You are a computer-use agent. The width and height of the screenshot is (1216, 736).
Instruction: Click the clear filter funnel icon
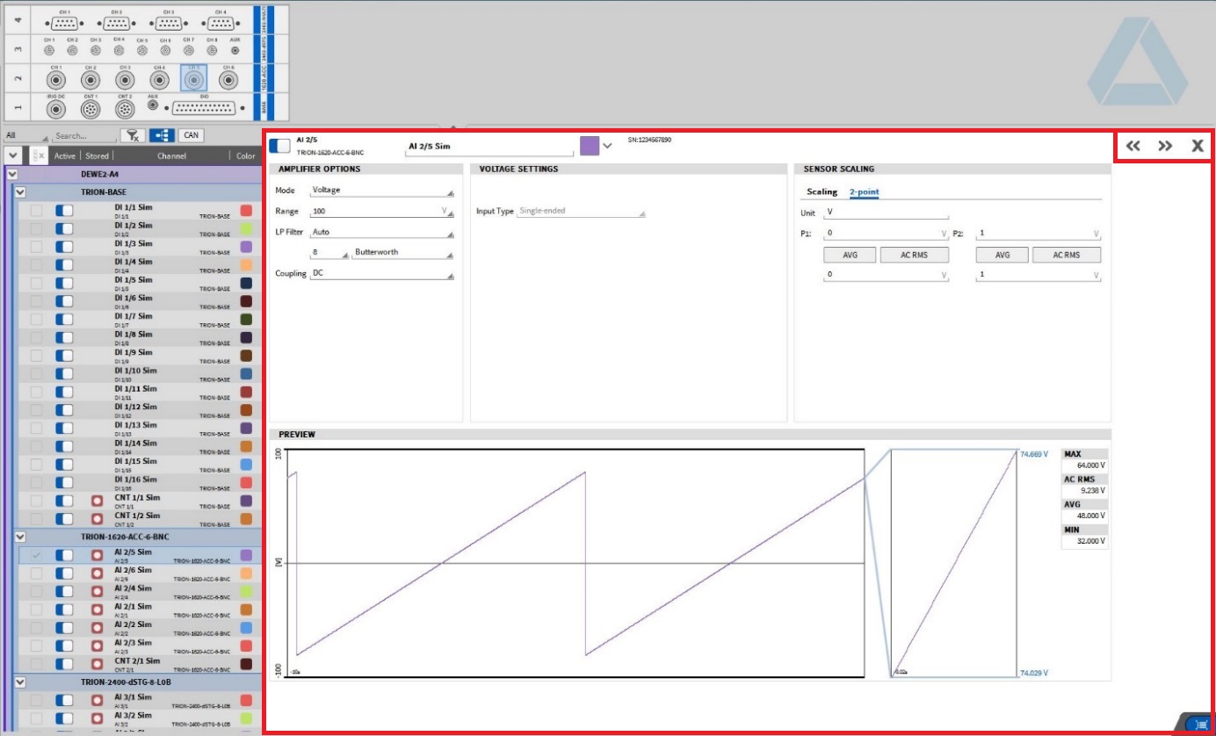tap(133, 135)
